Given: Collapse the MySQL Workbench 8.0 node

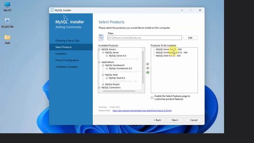Looking at the screenshot, I should tap(107, 68).
